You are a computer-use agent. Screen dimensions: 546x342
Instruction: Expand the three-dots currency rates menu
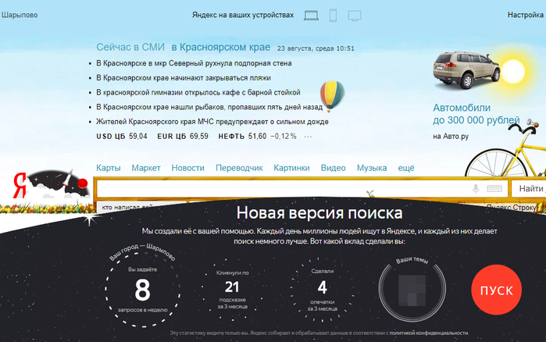pyautogui.click(x=308, y=137)
